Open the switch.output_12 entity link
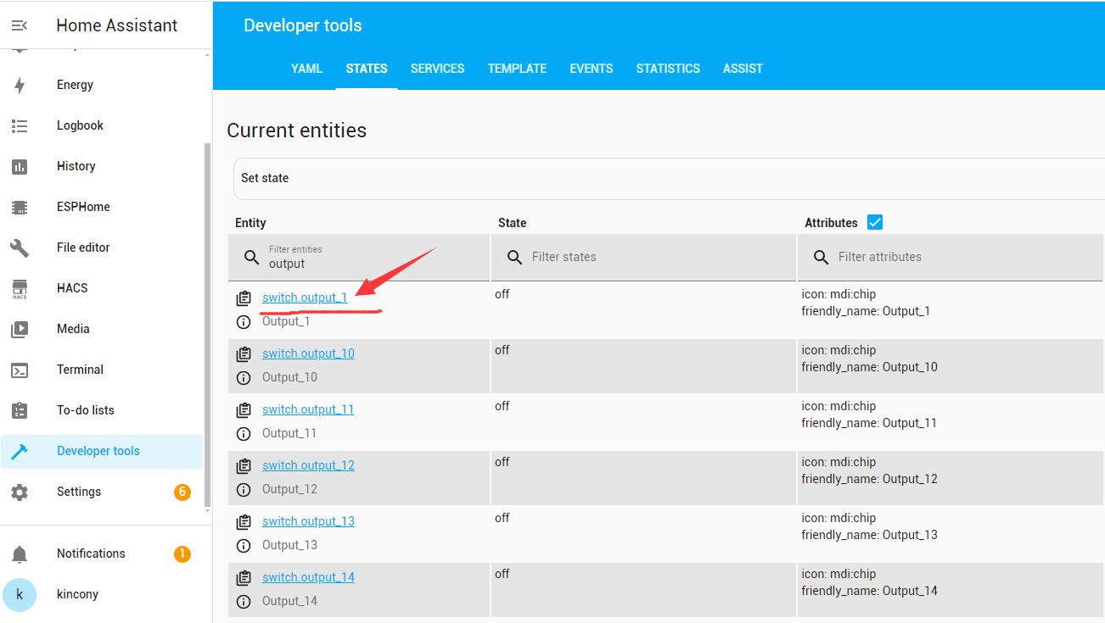 [308, 465]
